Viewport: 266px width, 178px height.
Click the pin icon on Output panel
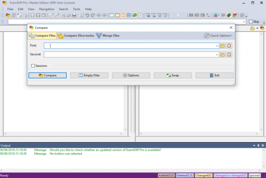tap(258, 145)
